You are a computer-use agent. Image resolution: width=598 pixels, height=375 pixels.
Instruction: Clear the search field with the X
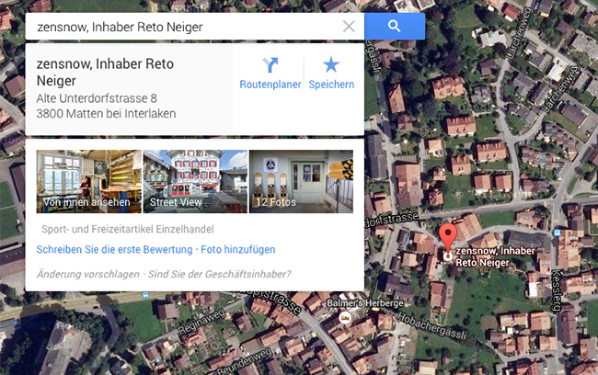point(349,27)
